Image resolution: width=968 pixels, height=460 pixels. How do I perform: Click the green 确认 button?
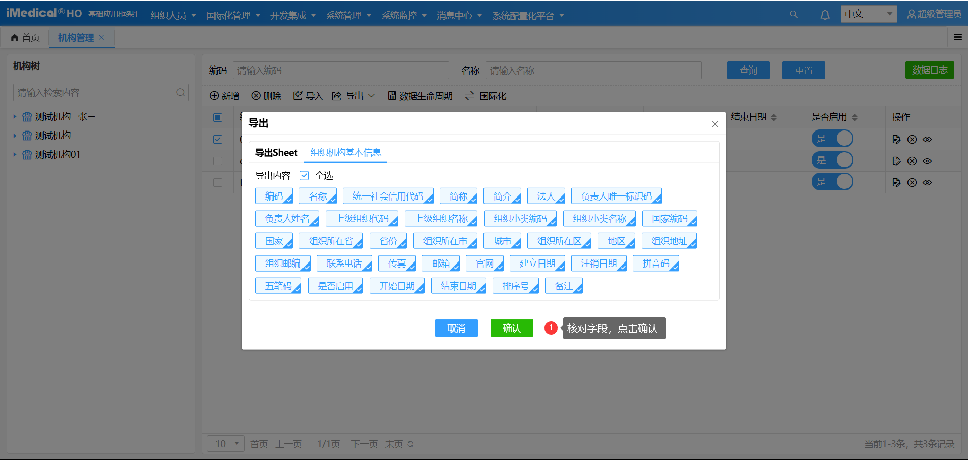(x=511, y=328)
